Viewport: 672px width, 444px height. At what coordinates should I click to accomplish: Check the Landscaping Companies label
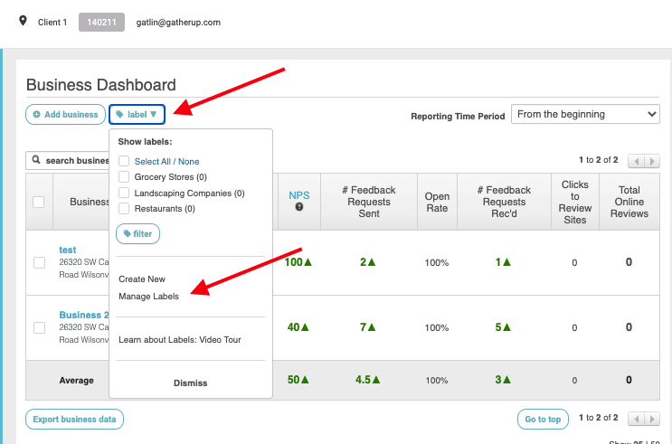tap(124, 194)
